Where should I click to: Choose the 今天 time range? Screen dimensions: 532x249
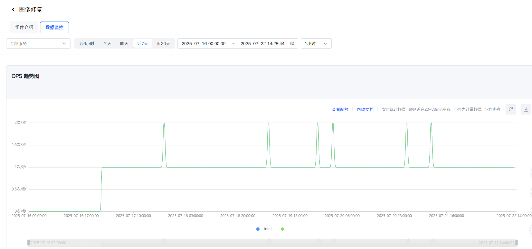coord(107,43)
